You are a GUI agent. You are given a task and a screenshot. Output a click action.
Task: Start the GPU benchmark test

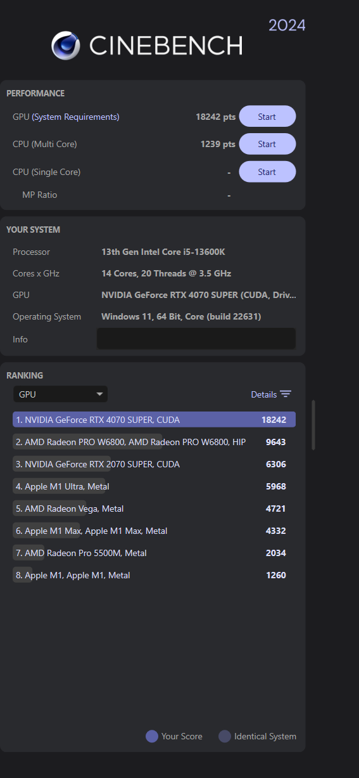coord(267,117)
